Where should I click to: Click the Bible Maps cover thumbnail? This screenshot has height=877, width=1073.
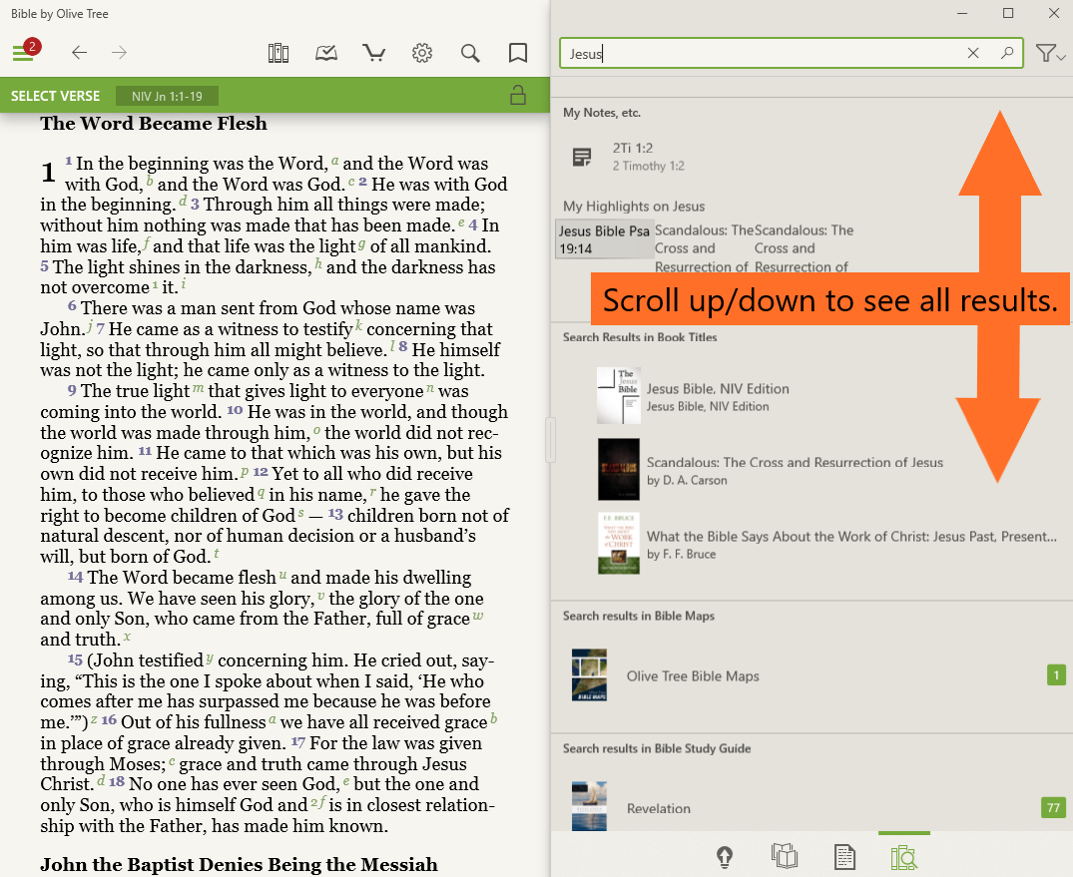coord(589,674)
